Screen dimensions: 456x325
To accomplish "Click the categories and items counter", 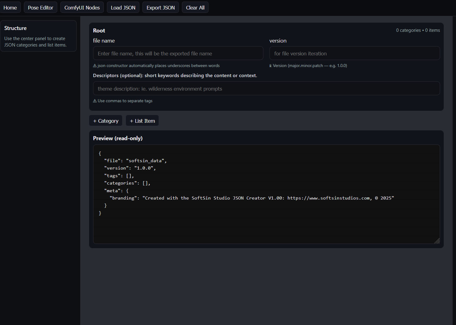I will pos(418,30).
